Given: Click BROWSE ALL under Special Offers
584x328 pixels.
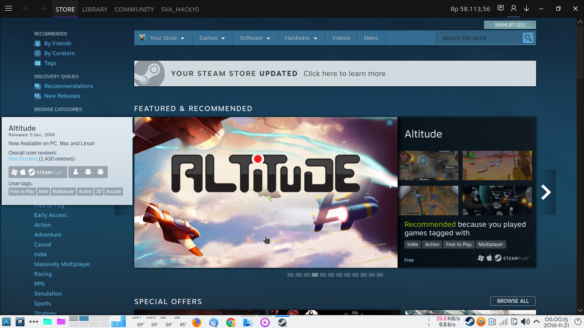Looking at the screenshot, I should [513, 301].
